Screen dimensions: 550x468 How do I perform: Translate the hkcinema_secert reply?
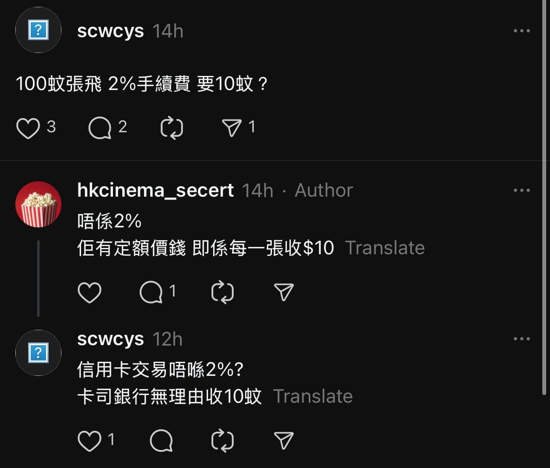(x=385, y=248)
